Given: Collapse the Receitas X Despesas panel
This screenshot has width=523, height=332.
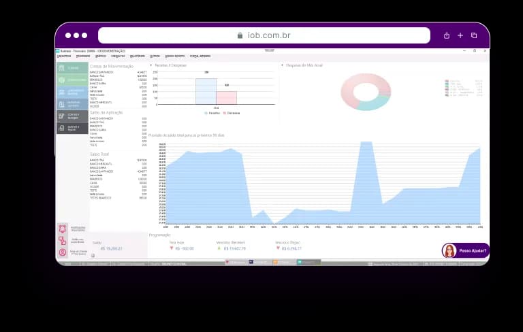Looking at the screenshot, I should 151,65.
